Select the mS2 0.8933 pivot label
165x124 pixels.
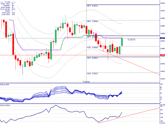pos(92,74)
